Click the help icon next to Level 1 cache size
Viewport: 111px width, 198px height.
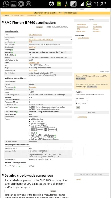tap(17, 107)
